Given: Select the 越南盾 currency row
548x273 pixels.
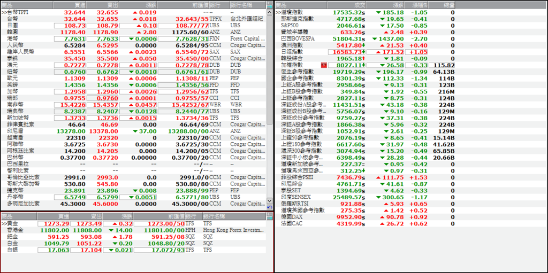Looking at the screenshot, I should pos(133,137).
